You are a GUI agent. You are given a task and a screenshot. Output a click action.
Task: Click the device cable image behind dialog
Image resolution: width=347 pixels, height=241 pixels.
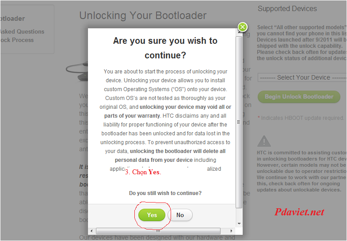(x=77, y=71)
